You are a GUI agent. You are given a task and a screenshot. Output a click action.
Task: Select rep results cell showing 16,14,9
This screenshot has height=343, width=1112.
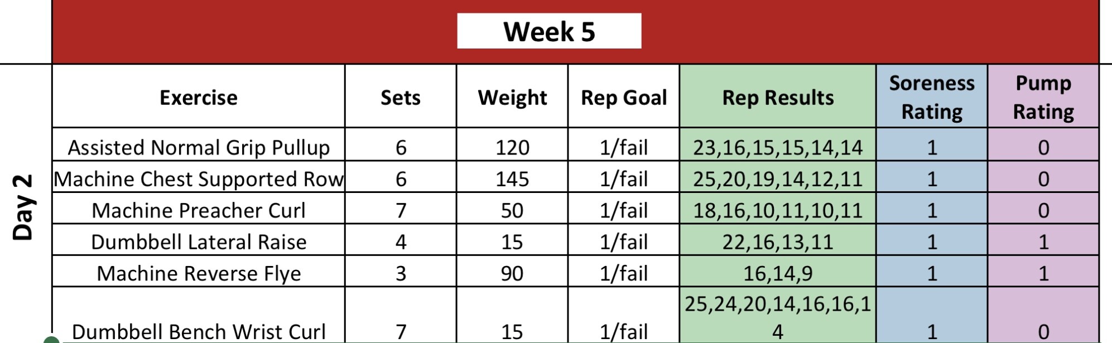point(778,273)
